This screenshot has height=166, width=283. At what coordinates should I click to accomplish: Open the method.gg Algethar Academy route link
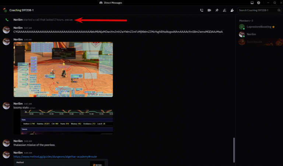pos(55,157)
